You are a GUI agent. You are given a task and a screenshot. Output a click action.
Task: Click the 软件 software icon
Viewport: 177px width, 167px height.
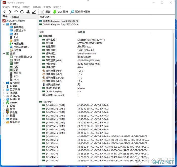pos(7,109)
